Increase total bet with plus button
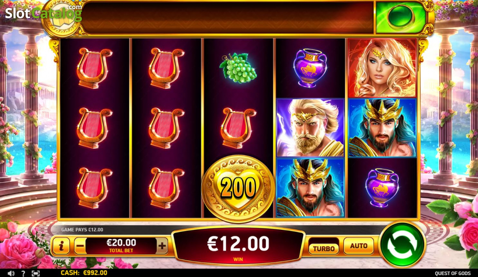Screen dimensions: 478x277 (162, 246)
